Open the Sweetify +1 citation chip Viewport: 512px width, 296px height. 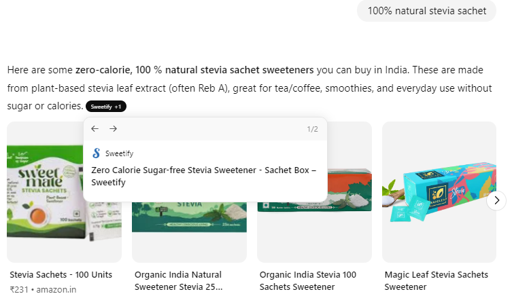coord(107,107)
